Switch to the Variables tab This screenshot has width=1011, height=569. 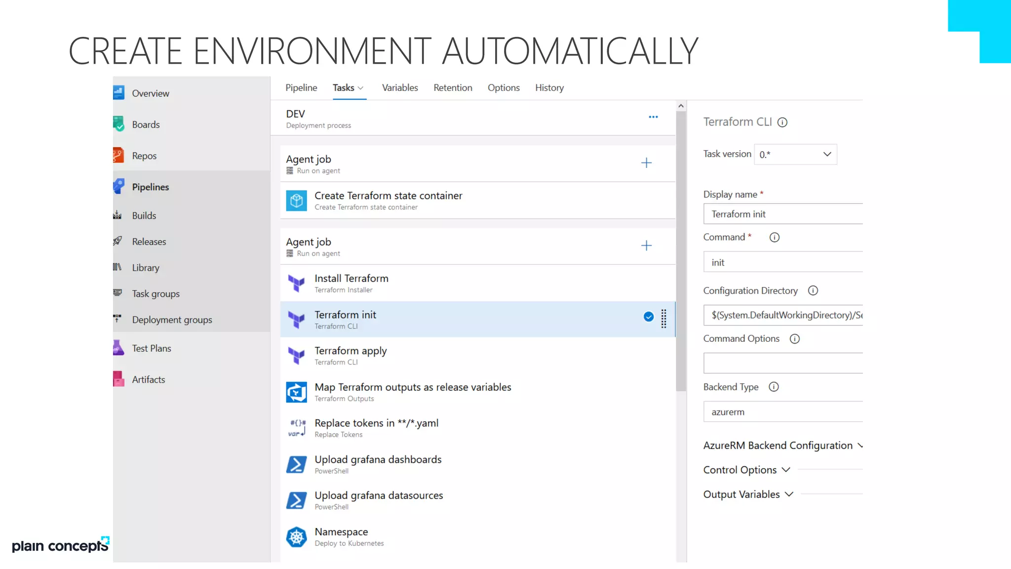400,87
